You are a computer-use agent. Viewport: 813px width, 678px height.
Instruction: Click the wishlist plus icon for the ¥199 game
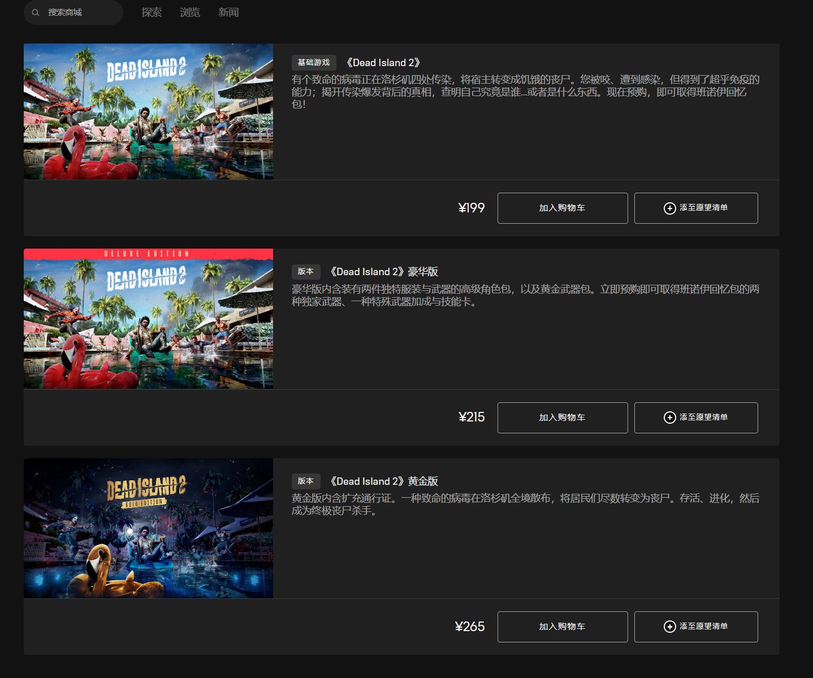pos(669,208)
